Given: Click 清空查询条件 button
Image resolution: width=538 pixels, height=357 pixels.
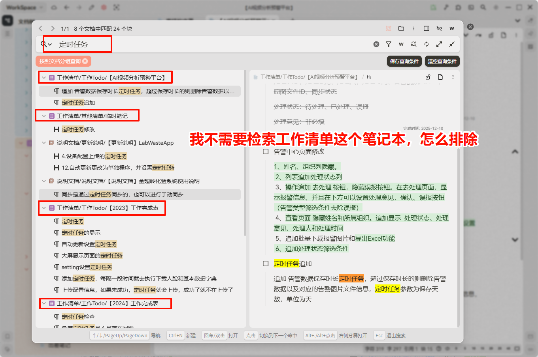Looking at the screenshot, I should 442,61.
